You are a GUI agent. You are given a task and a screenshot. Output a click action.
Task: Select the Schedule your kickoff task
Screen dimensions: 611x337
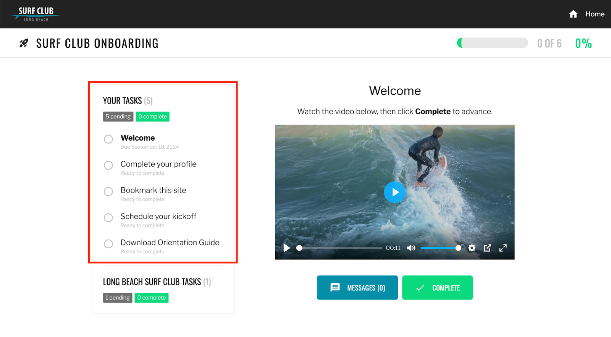158,216
